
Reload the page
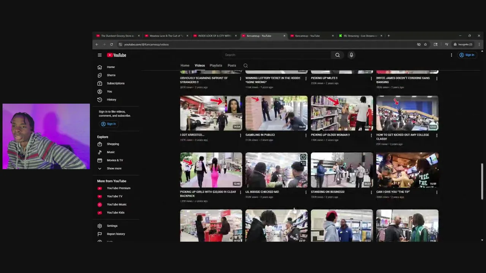coord(111,44)
